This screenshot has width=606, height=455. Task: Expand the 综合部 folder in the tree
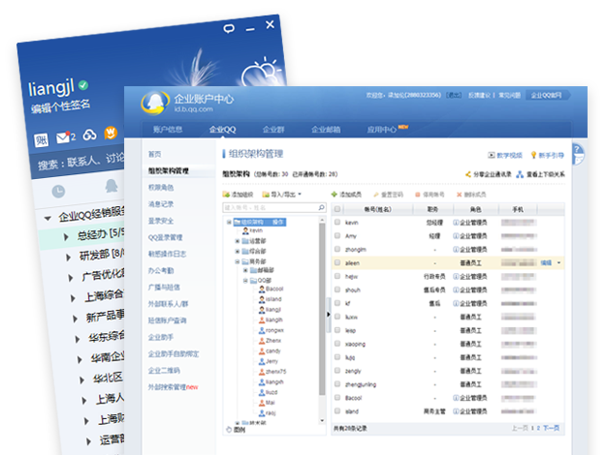pos(238,252)
